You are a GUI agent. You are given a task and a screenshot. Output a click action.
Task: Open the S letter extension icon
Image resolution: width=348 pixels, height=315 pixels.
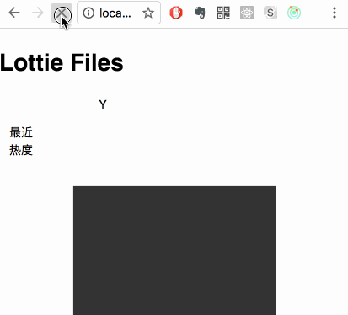point(270,13)
